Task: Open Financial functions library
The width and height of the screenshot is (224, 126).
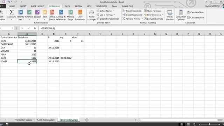Action: click(x=29, y=15)
